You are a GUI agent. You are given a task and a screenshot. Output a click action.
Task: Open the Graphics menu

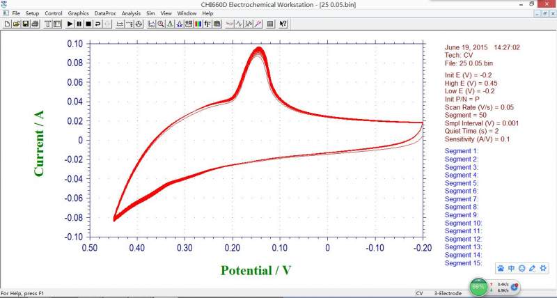[78, 13]
